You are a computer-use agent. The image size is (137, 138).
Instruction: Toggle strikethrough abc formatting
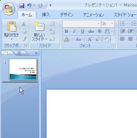tap(91, 31)
